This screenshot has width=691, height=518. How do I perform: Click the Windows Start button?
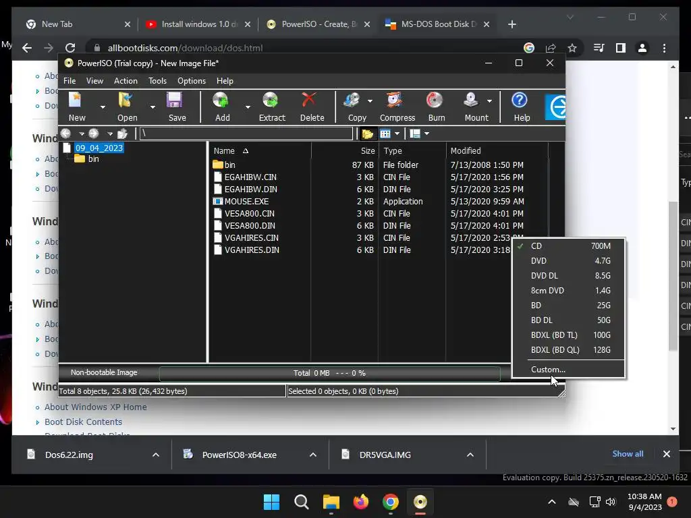(271, 502)
